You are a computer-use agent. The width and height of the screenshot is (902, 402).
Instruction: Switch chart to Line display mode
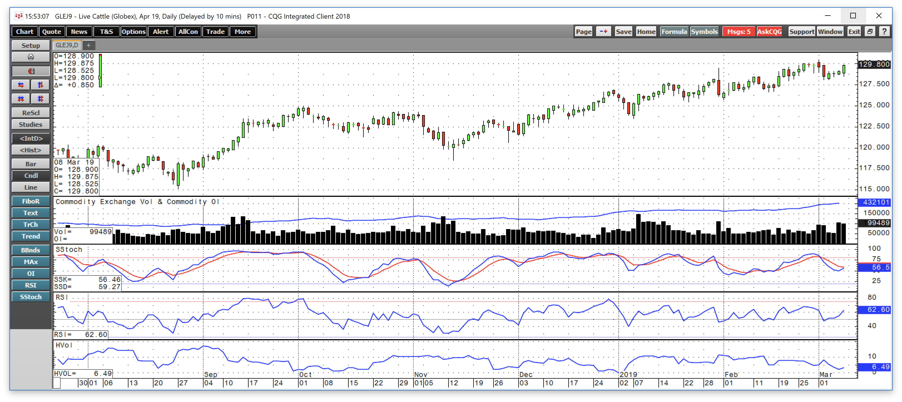tap(31, 187)
